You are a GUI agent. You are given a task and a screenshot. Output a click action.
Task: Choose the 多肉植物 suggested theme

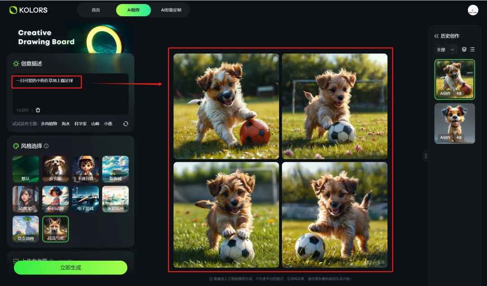pos(49,124)
